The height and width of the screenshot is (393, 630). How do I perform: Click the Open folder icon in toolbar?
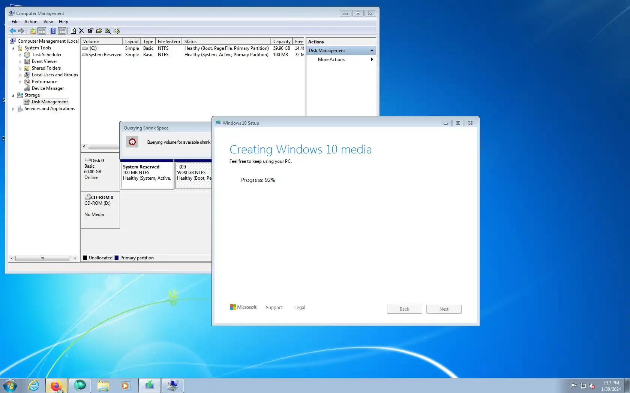point(99,31)
